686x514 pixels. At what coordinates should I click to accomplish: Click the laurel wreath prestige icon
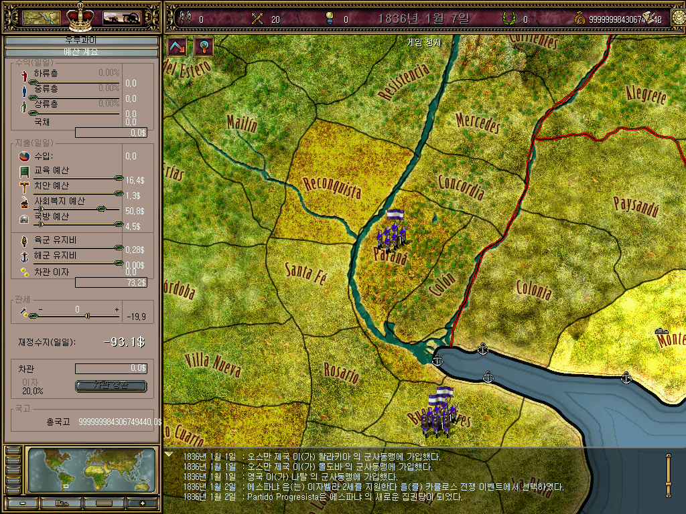508,18
